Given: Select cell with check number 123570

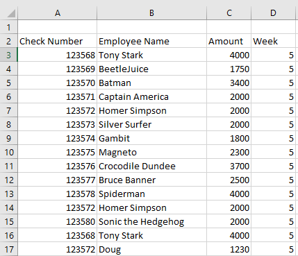Looking at the screenshot, I should 58,83.
